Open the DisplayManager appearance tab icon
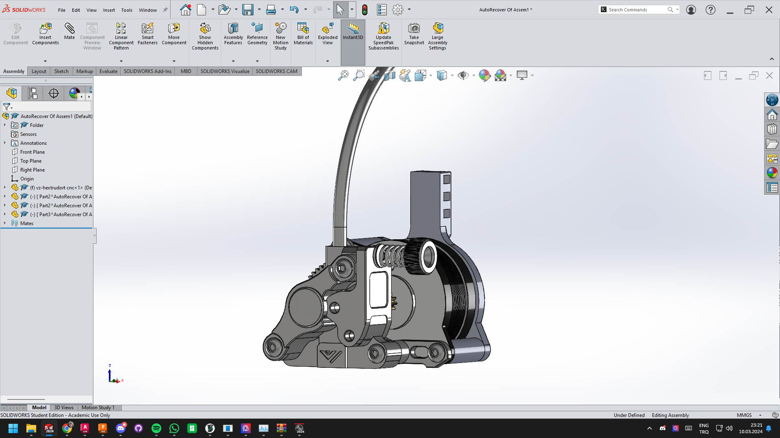The height and width of the screenshot is (438, 780). pyautogui.click(x=74, y=93)
